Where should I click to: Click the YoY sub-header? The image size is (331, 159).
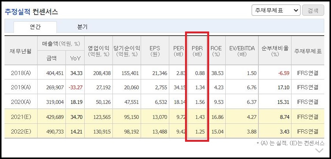point(75,58)
